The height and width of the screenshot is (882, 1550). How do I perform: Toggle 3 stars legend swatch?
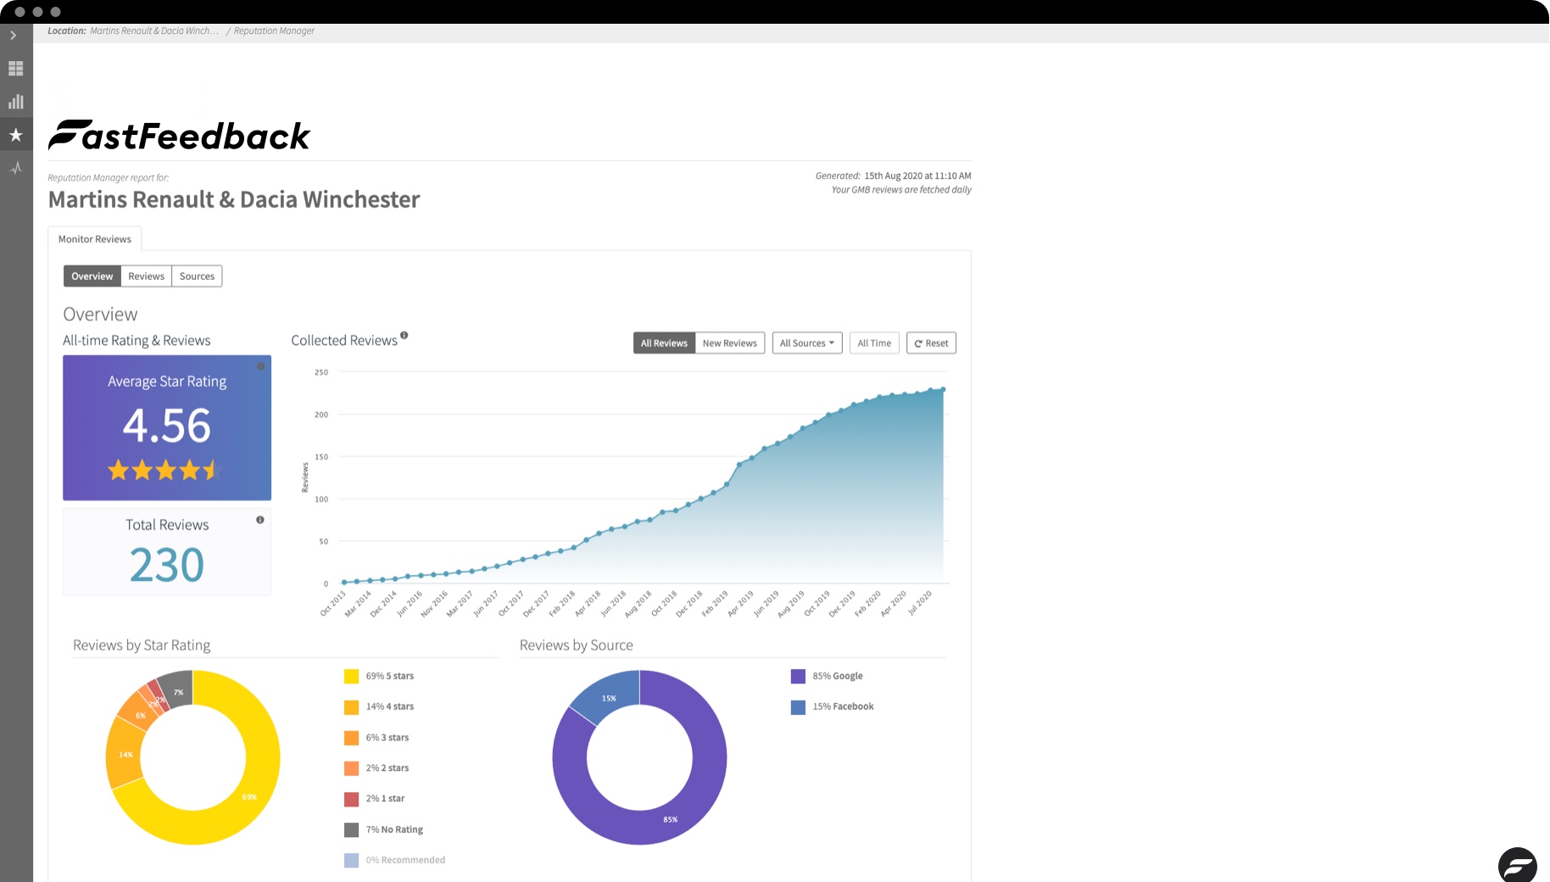(x=351, y=738)
